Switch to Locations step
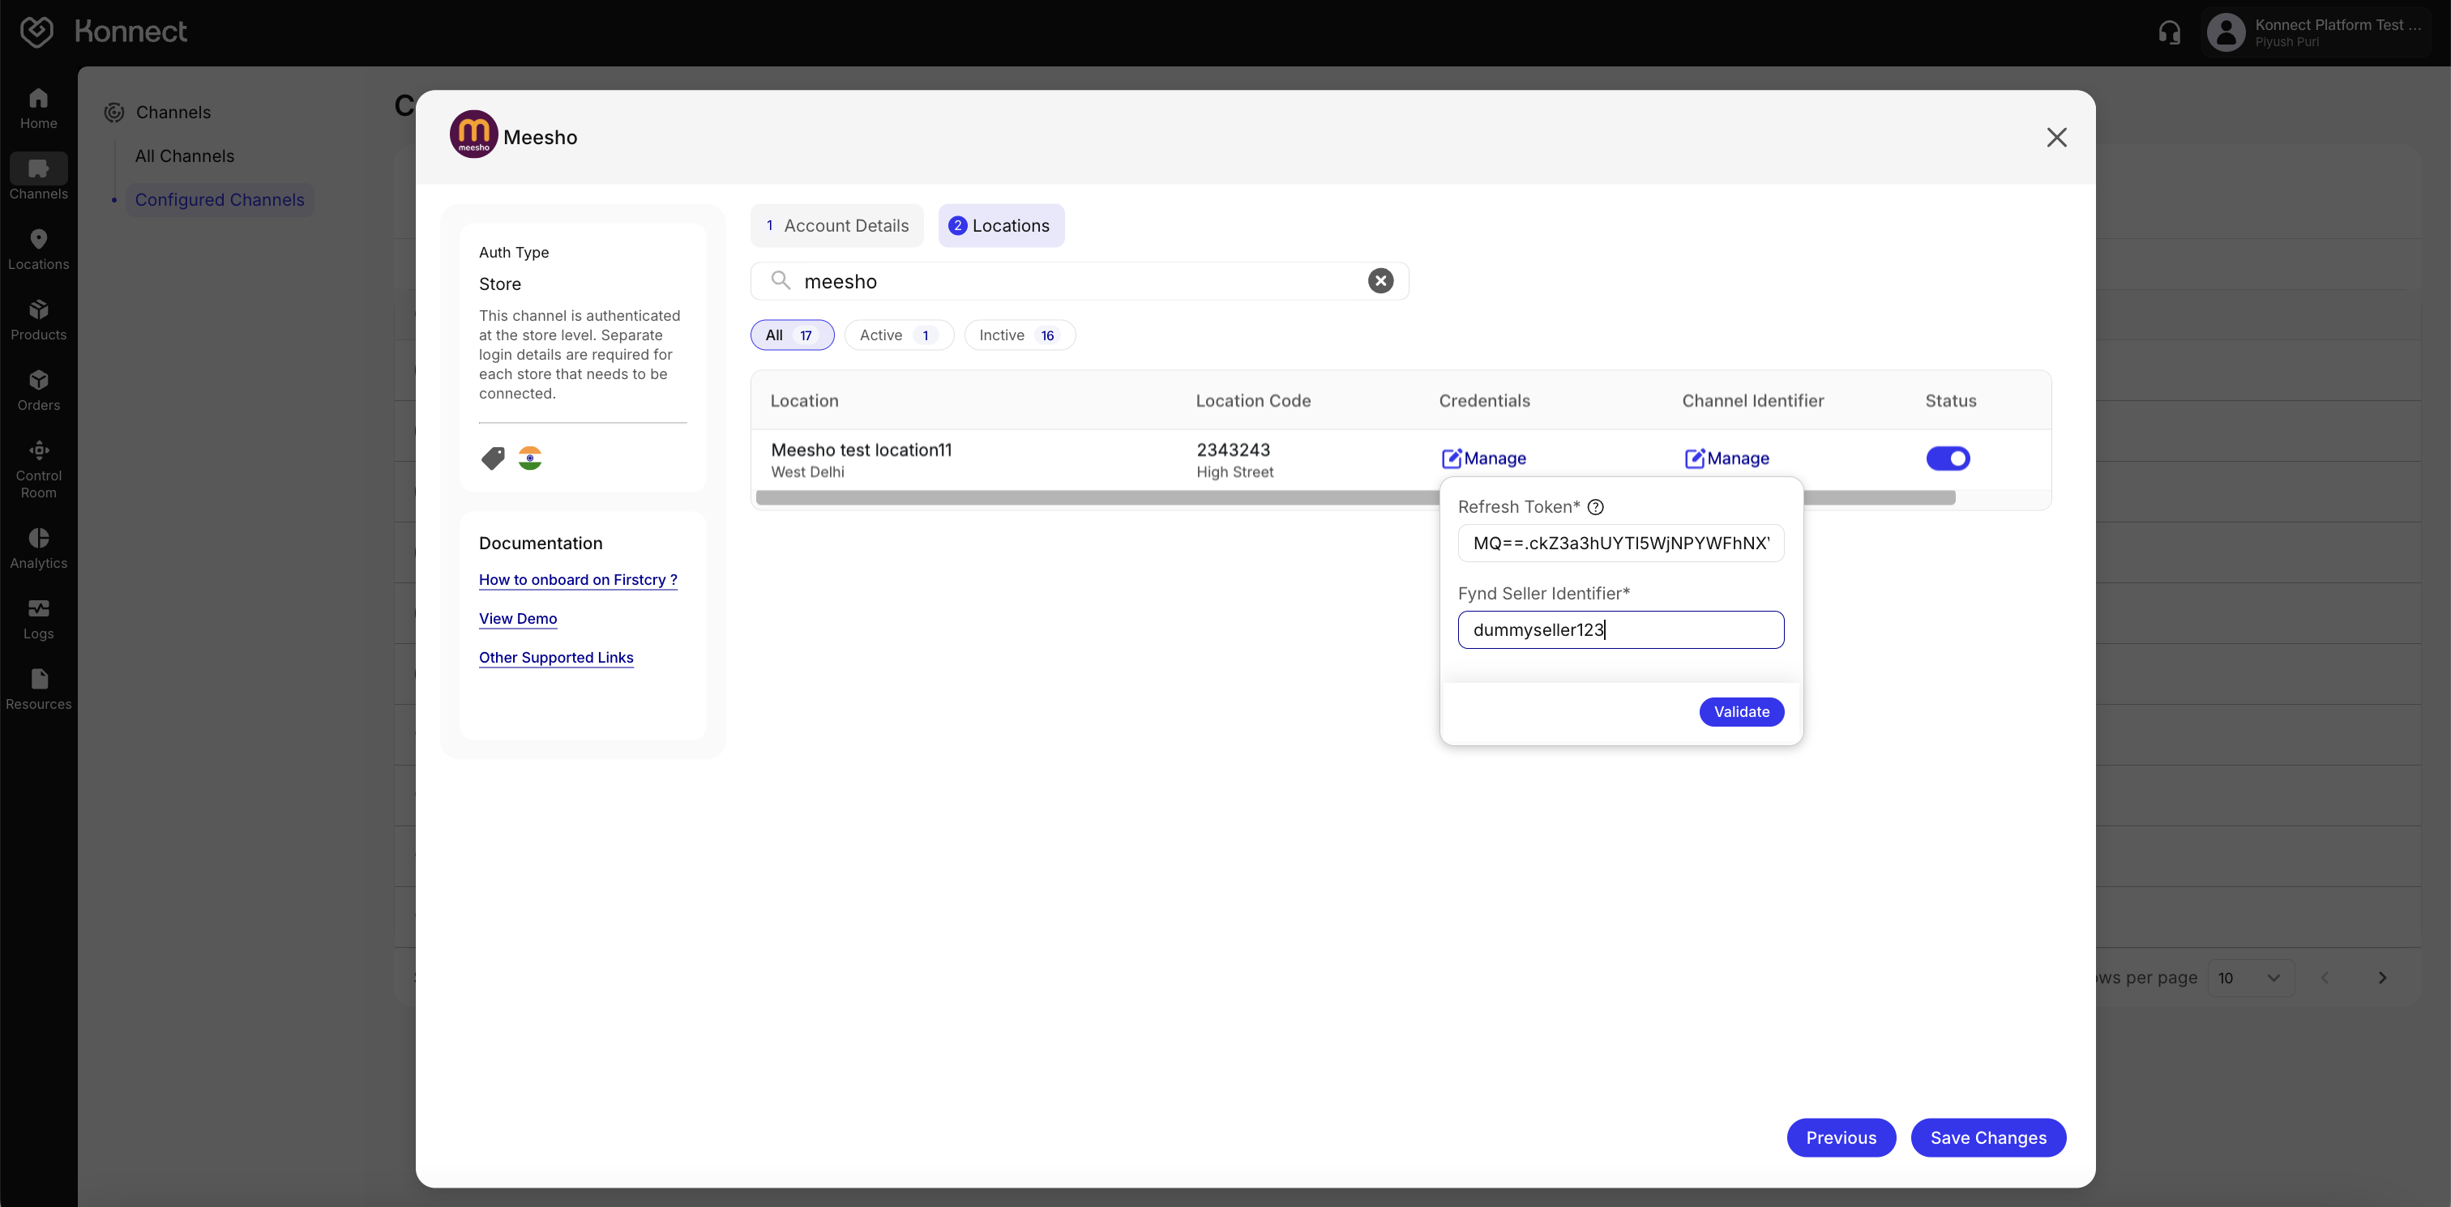 (1000, 225)
